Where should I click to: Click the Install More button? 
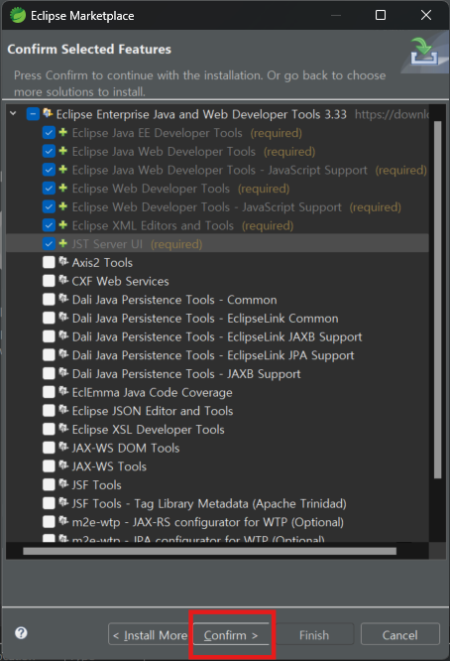click(x=150, y=634)
